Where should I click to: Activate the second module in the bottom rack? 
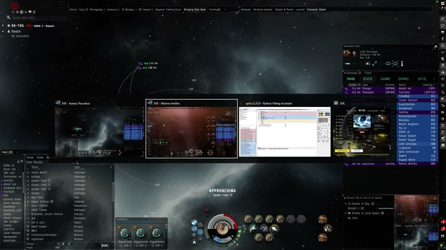[x=269, y=238]
